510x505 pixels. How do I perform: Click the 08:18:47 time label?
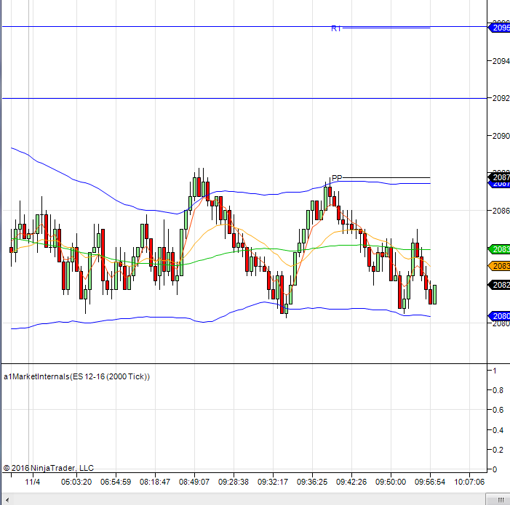(155, 482)
